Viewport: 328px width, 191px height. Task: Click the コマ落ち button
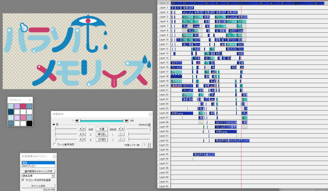(102, 139)
